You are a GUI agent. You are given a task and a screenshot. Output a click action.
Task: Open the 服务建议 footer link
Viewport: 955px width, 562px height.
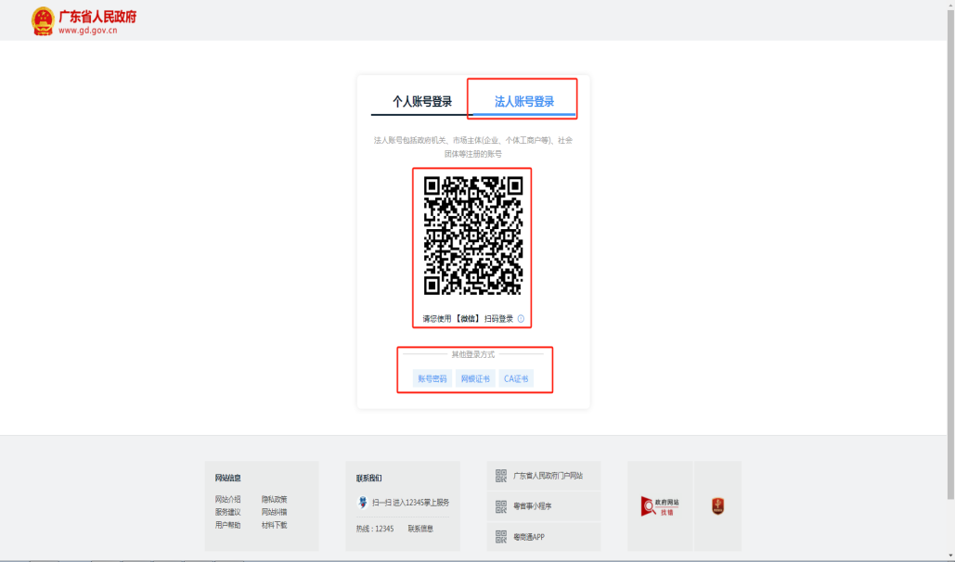tap(227, 512)
